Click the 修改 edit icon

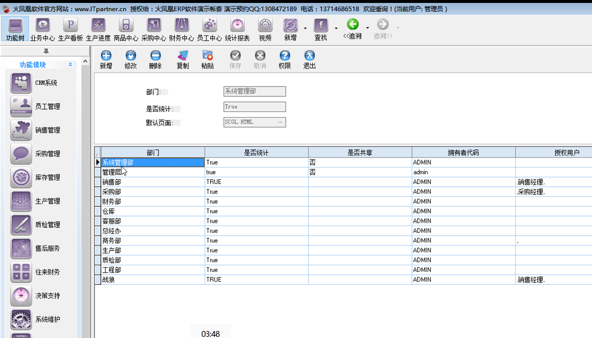pyautogui.click(x=131, y=60)
